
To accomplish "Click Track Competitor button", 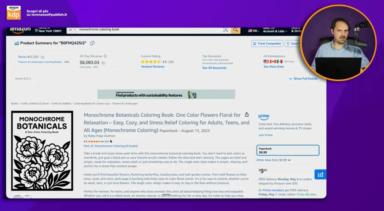I will [267, 43].
